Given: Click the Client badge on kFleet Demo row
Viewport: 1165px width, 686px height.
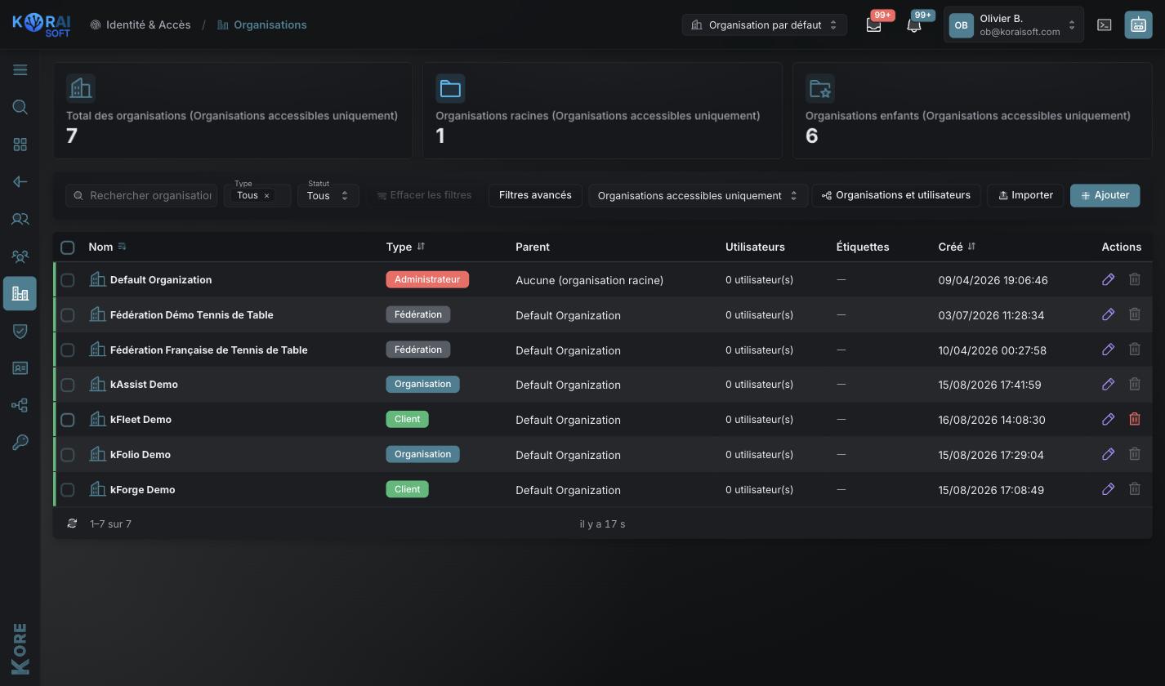Looking at the screenshot, I should tap(407, 419).
